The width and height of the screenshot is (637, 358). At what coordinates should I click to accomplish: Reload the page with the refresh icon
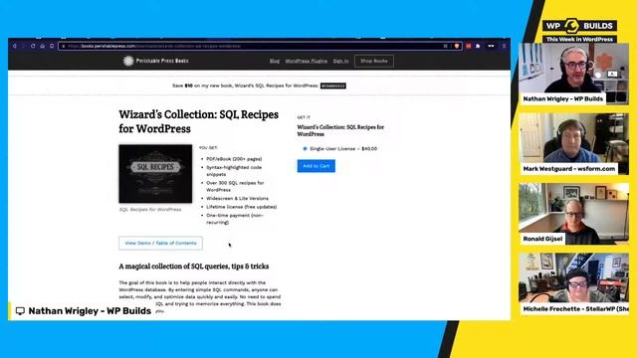coord(33,46)
